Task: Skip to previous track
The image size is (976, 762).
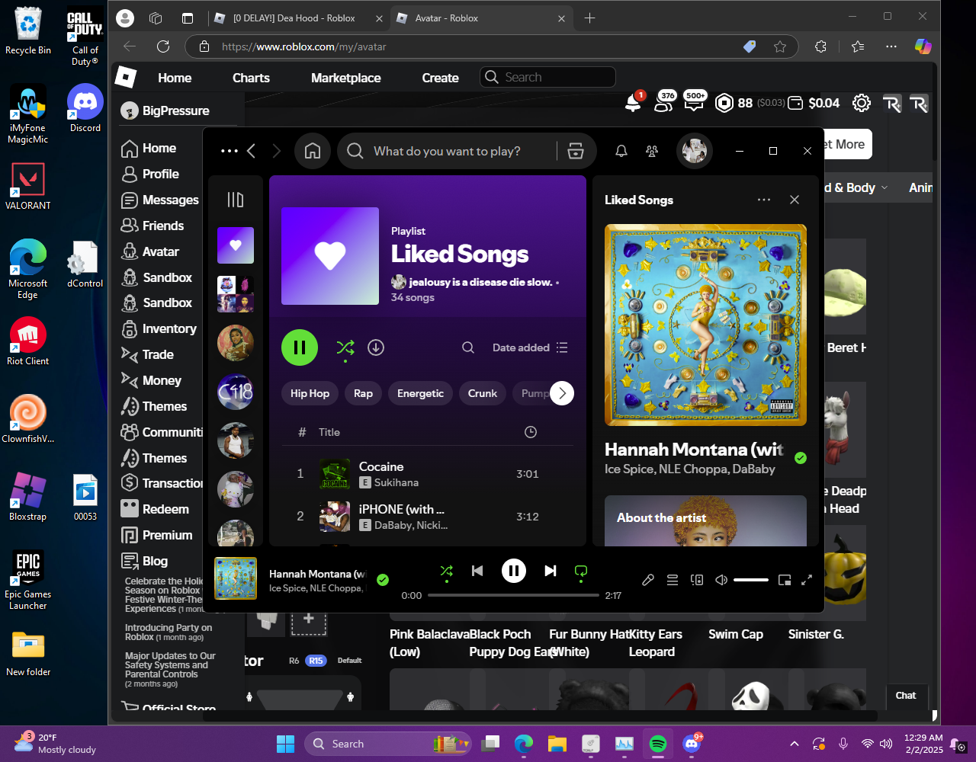Action: (477, 571)
